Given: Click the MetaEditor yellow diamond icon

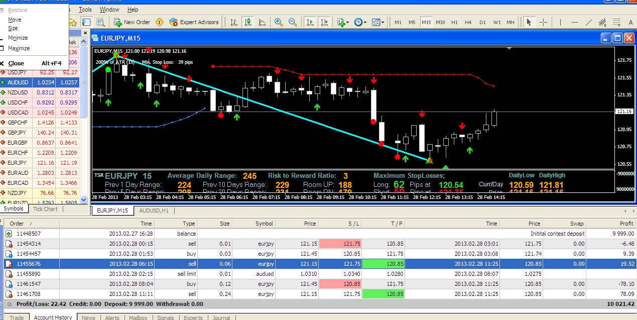Looking at the screenshot, I should pos(160,22).
